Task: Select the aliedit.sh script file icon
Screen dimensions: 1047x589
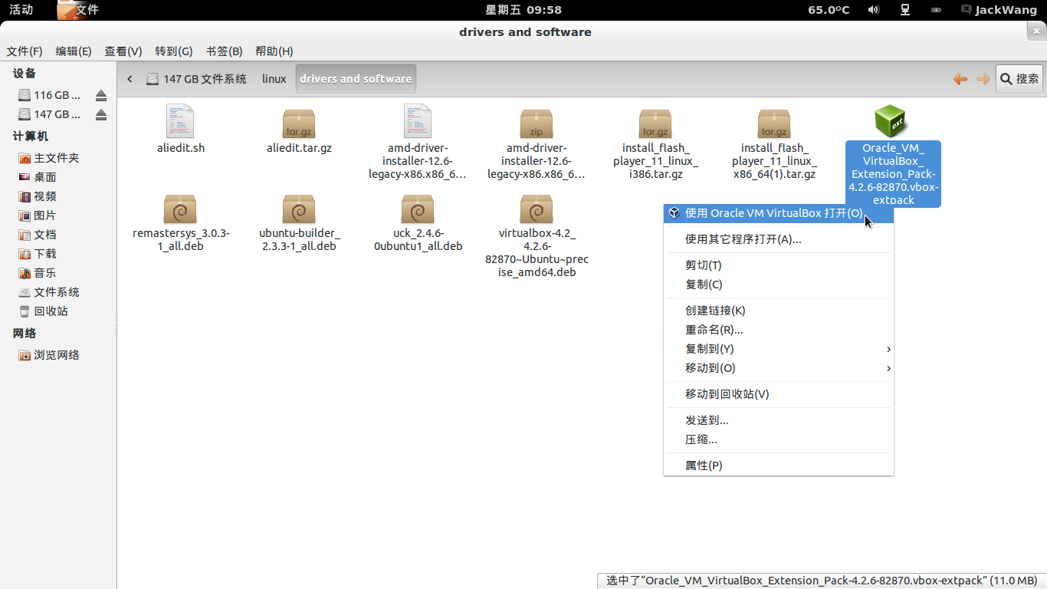Action: point(180,122)
